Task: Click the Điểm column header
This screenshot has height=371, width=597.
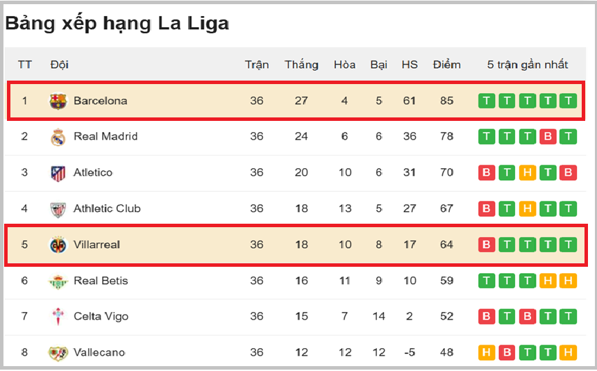Action: click(x=446, y=65)
